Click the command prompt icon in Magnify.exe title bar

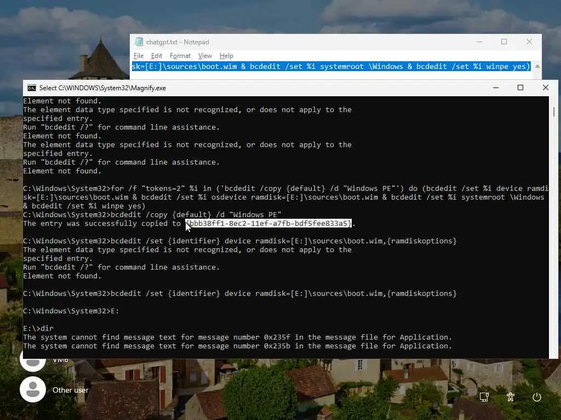[31, 88]
